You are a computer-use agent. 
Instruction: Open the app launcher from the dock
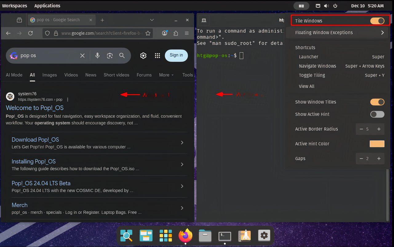point(165,236)
